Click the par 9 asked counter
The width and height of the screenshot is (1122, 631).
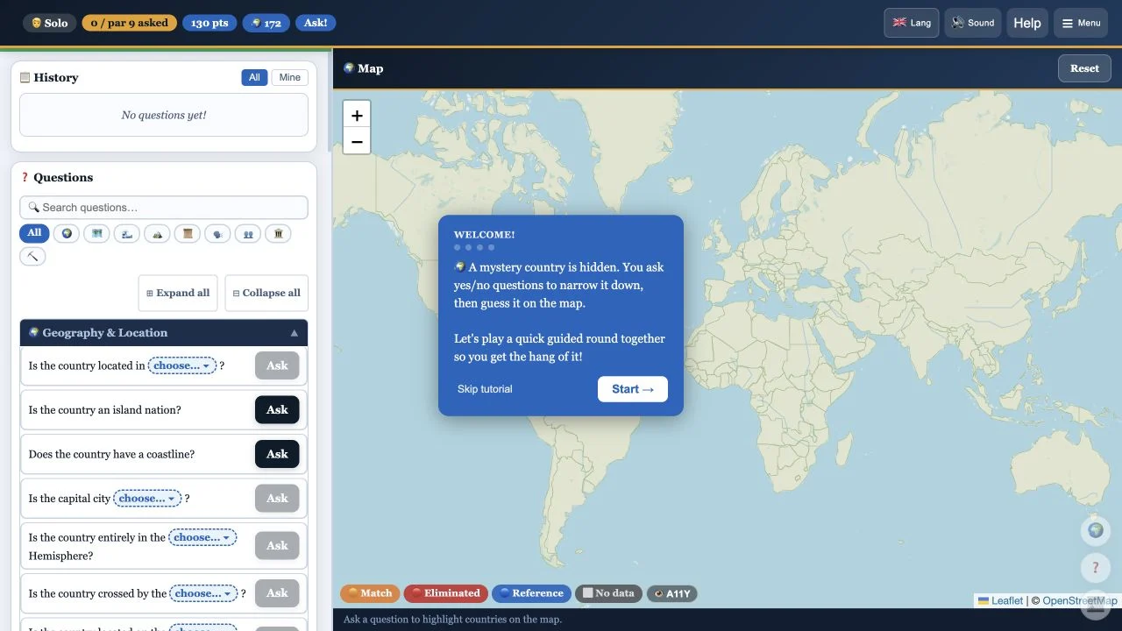tap(129, 23)
